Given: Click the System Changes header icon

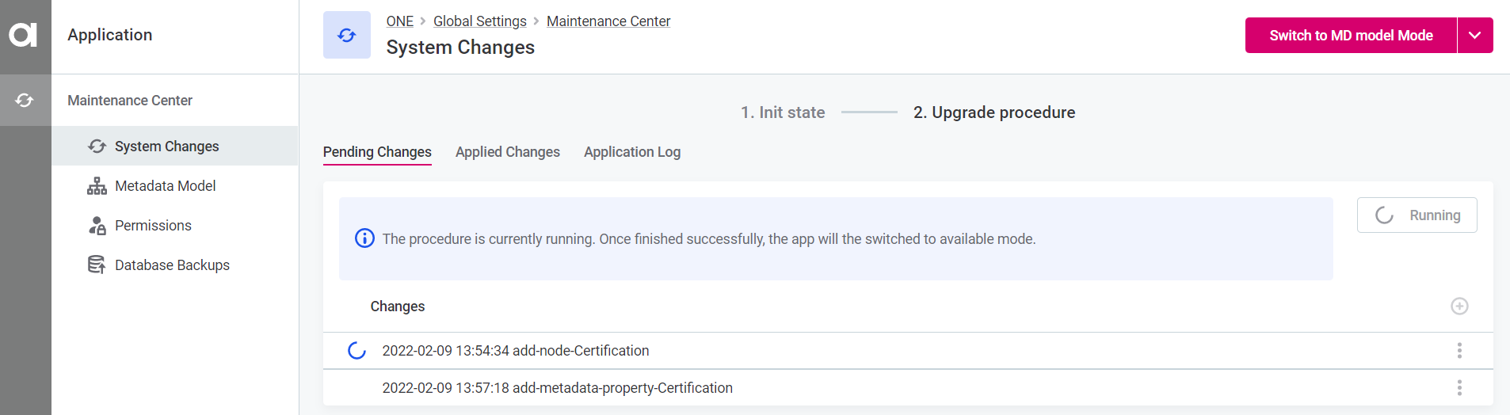Looking at the screenshot, I should (346, 35).
